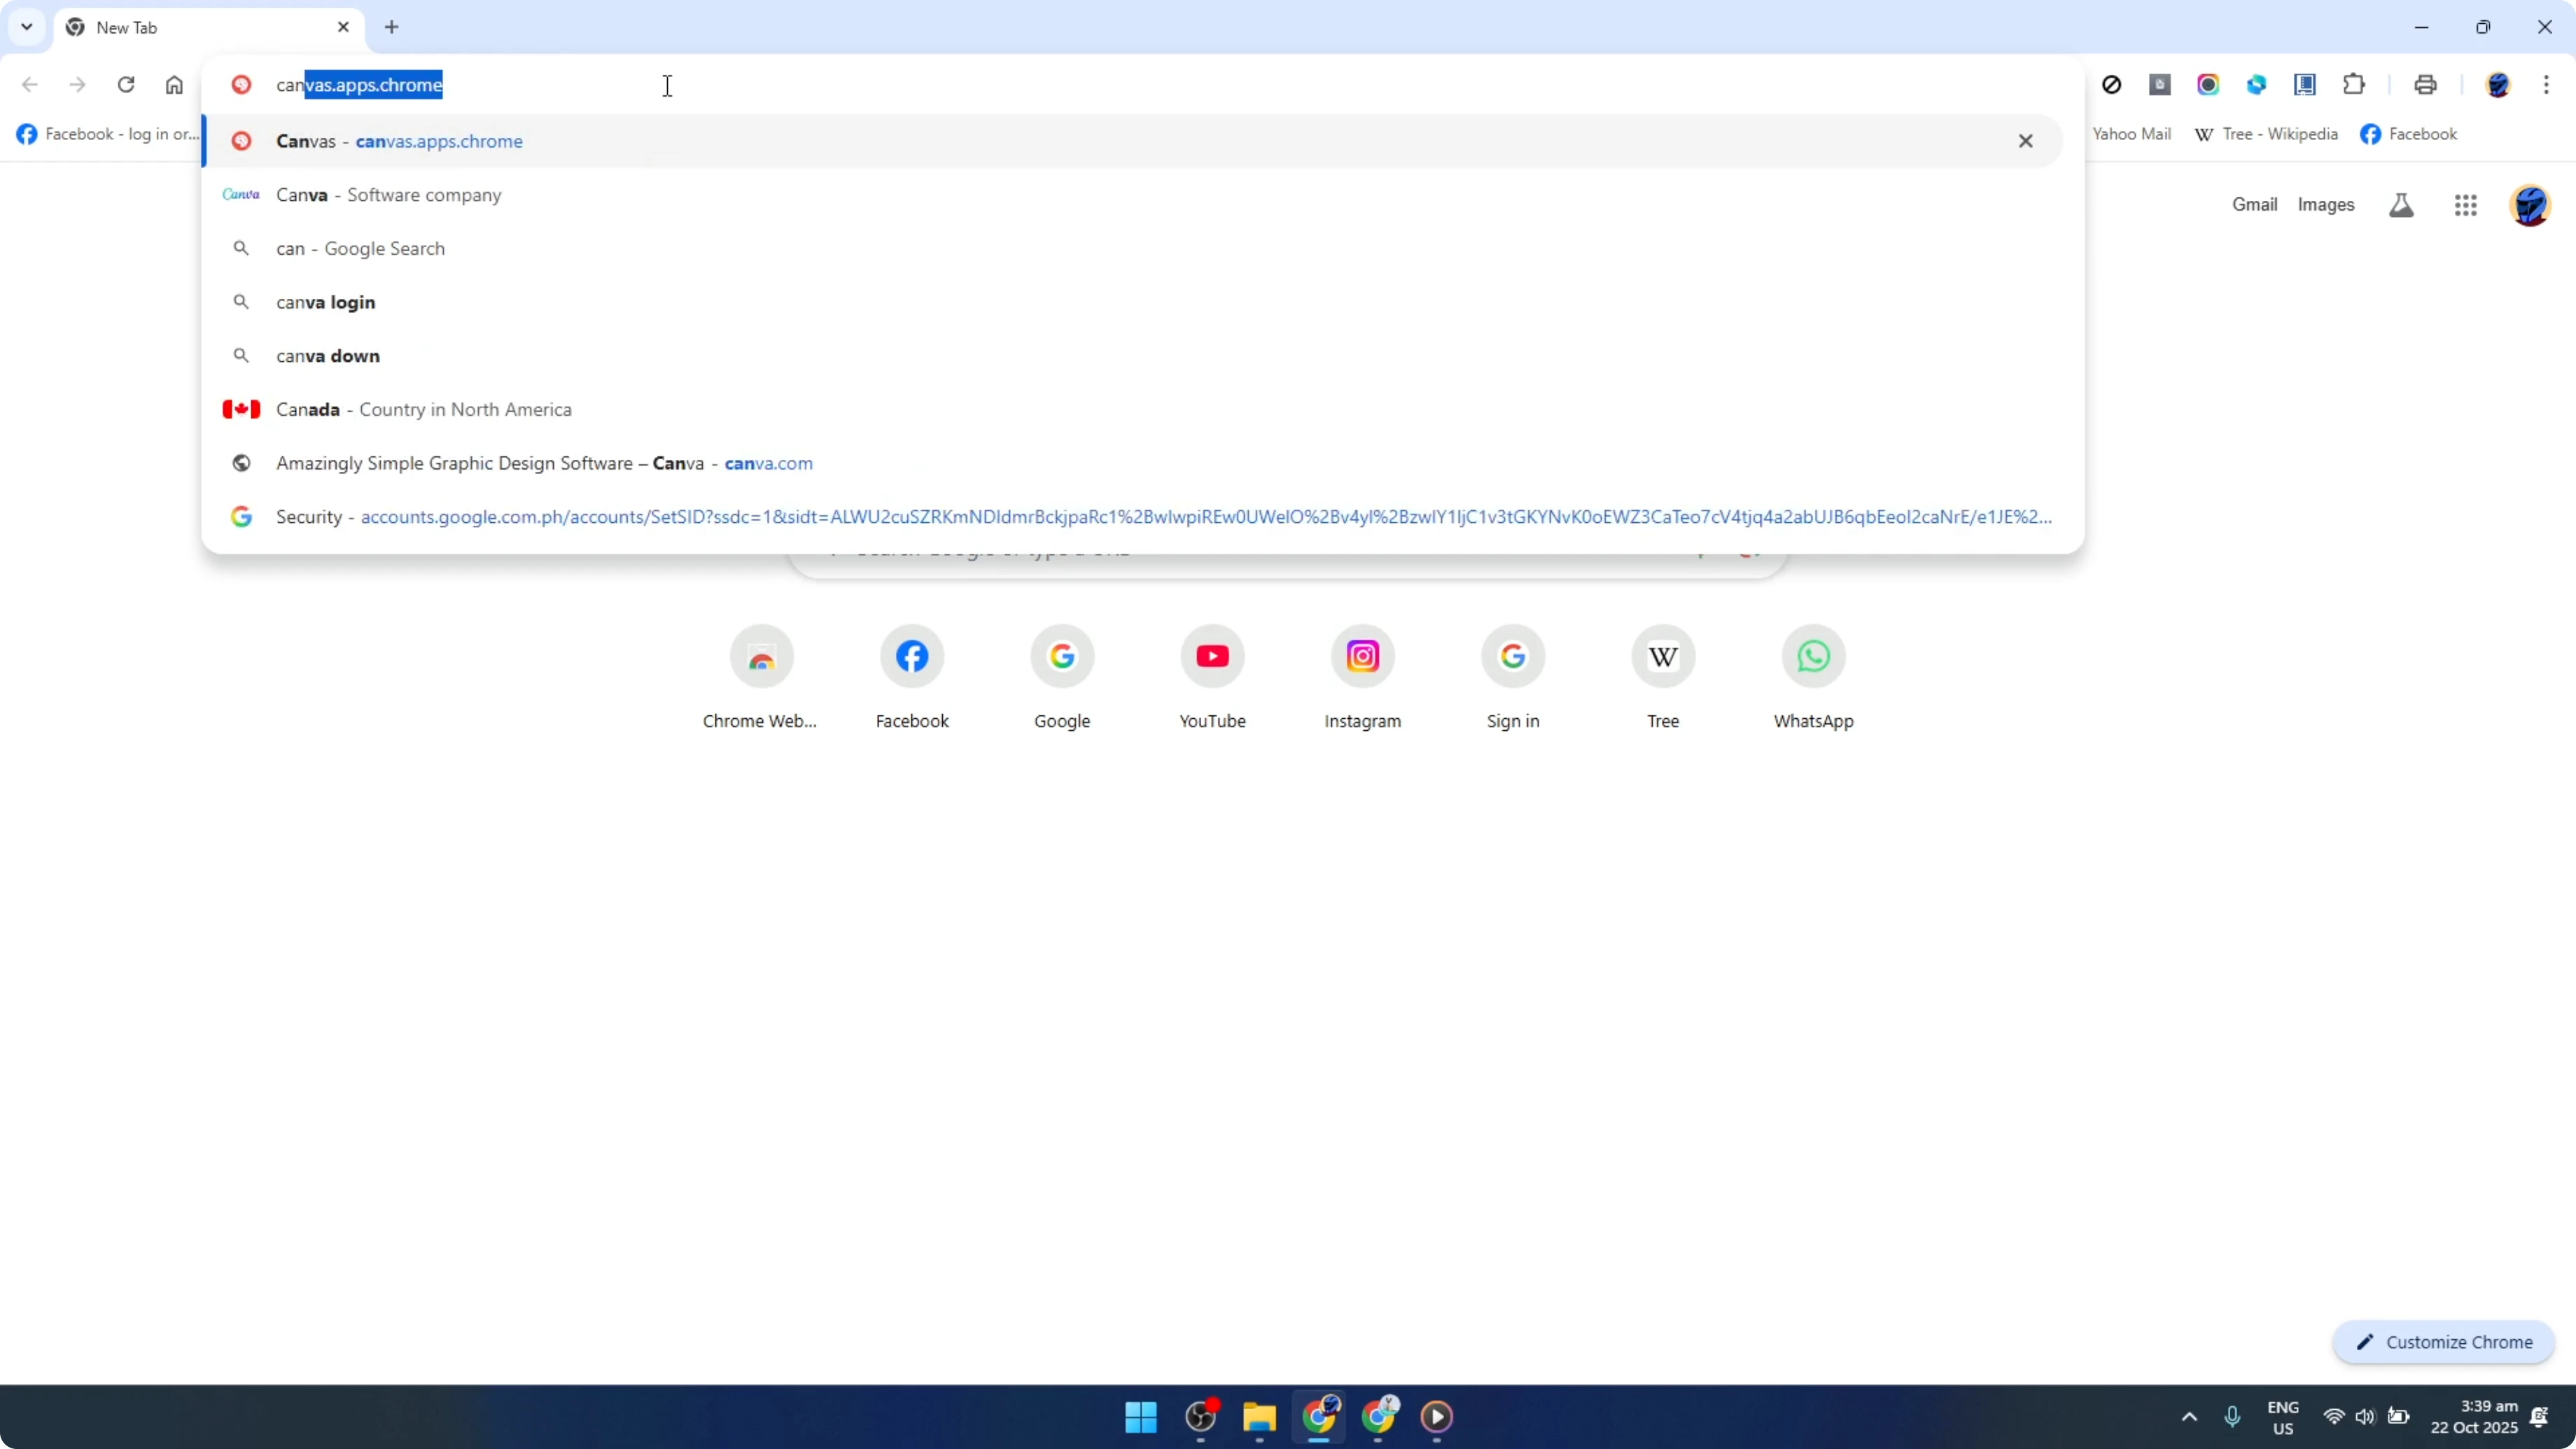The image size is (2576, 1449).
Task: Expand hidden system tray icons
Action: tap(2189, 1417)
